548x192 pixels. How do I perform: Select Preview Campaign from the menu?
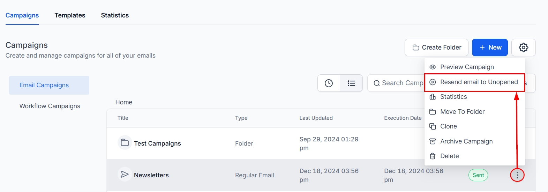[467, 67]
